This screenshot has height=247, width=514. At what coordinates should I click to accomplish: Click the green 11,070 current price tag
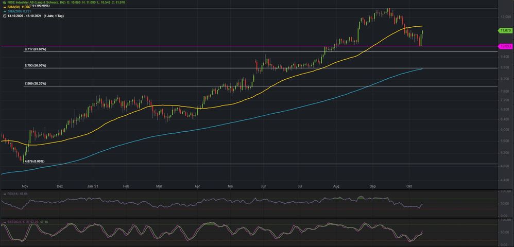pos(505,31)
